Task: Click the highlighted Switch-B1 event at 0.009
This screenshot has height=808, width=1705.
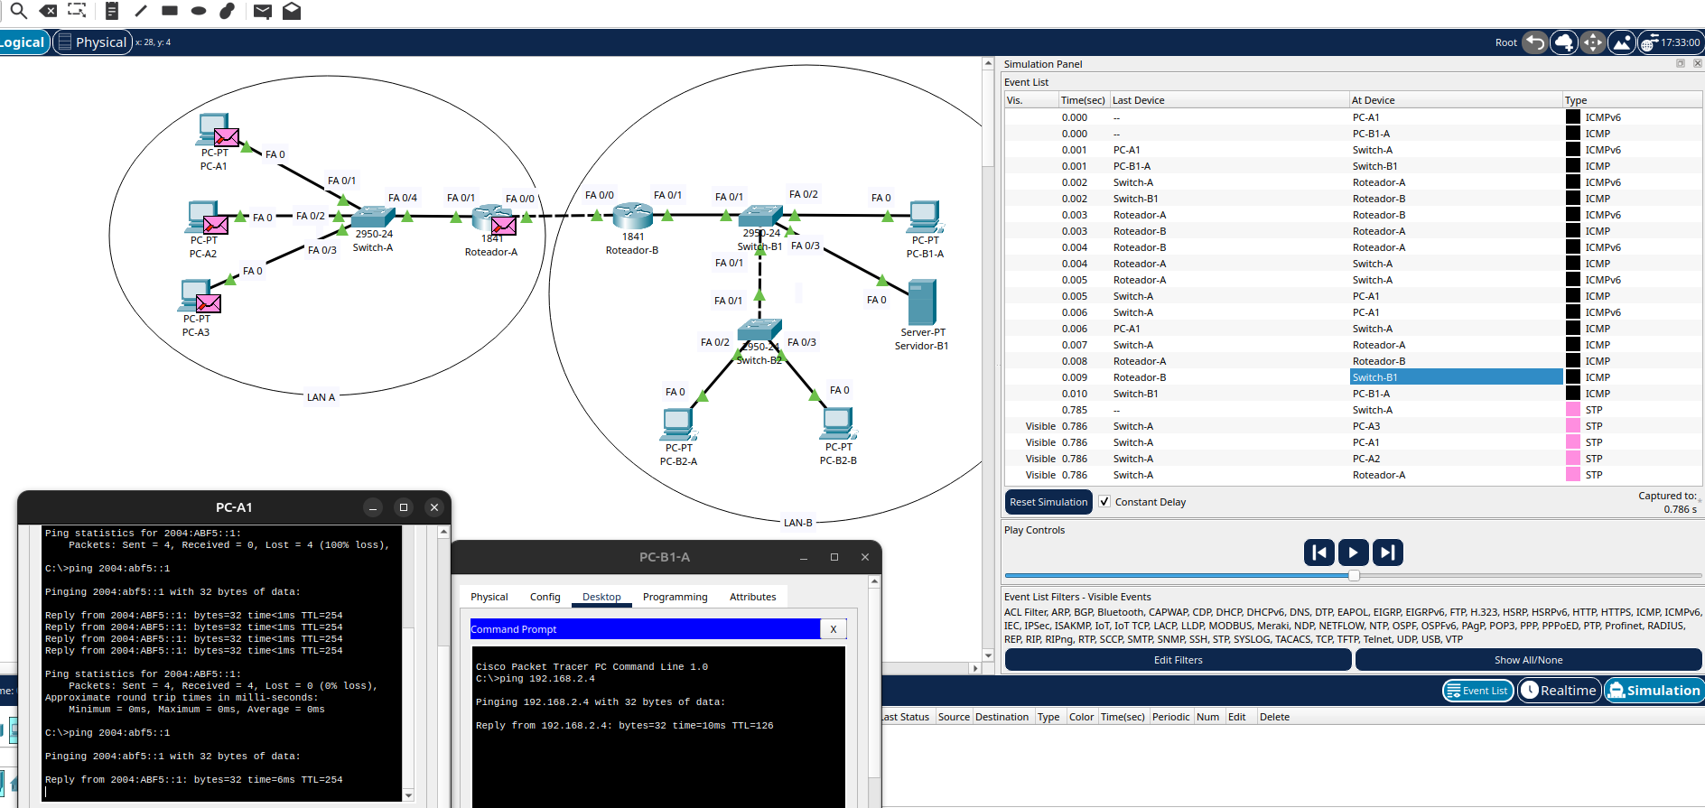Action: point(1456,377)
